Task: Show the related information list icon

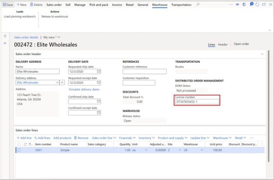Action: pos(5,43)
